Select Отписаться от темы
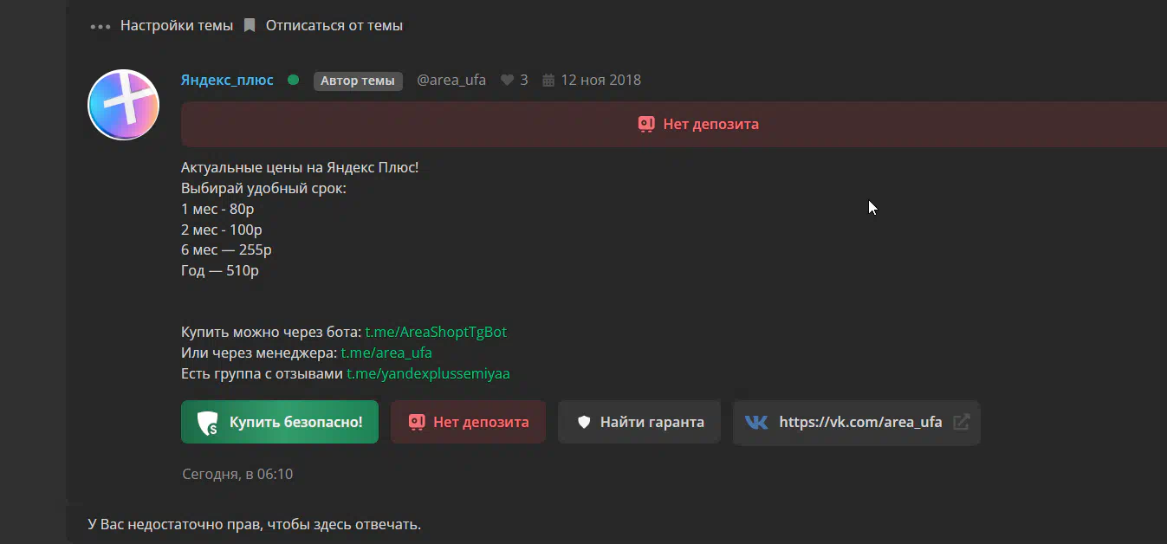1167x544 pixels. 334,25
